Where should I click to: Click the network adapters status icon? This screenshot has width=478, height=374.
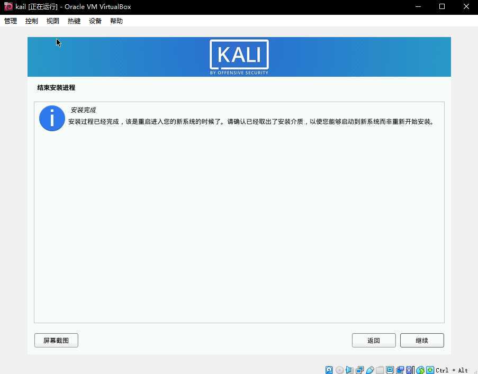(360, 370)
